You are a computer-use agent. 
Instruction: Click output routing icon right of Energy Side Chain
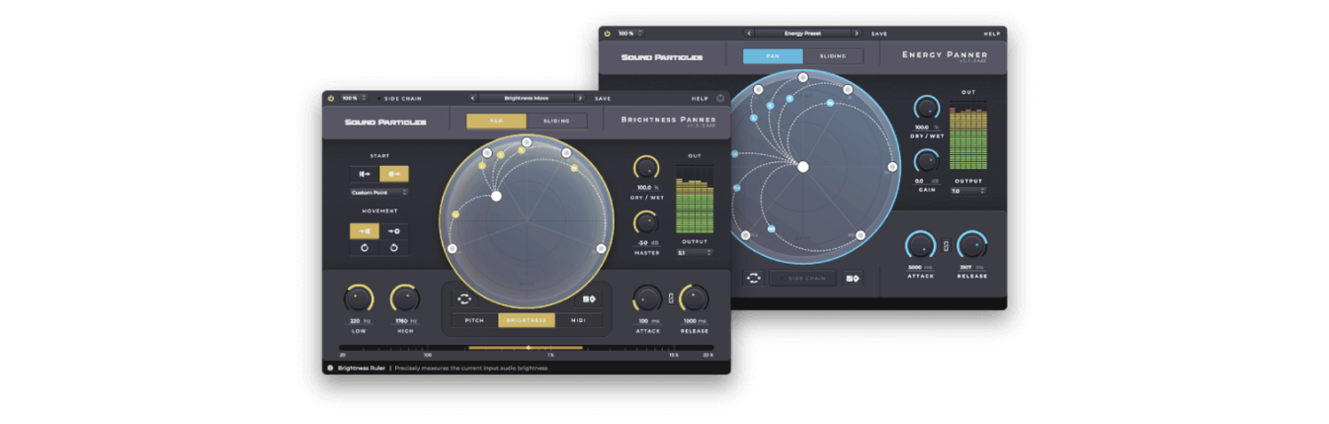(x=851, y=277)
